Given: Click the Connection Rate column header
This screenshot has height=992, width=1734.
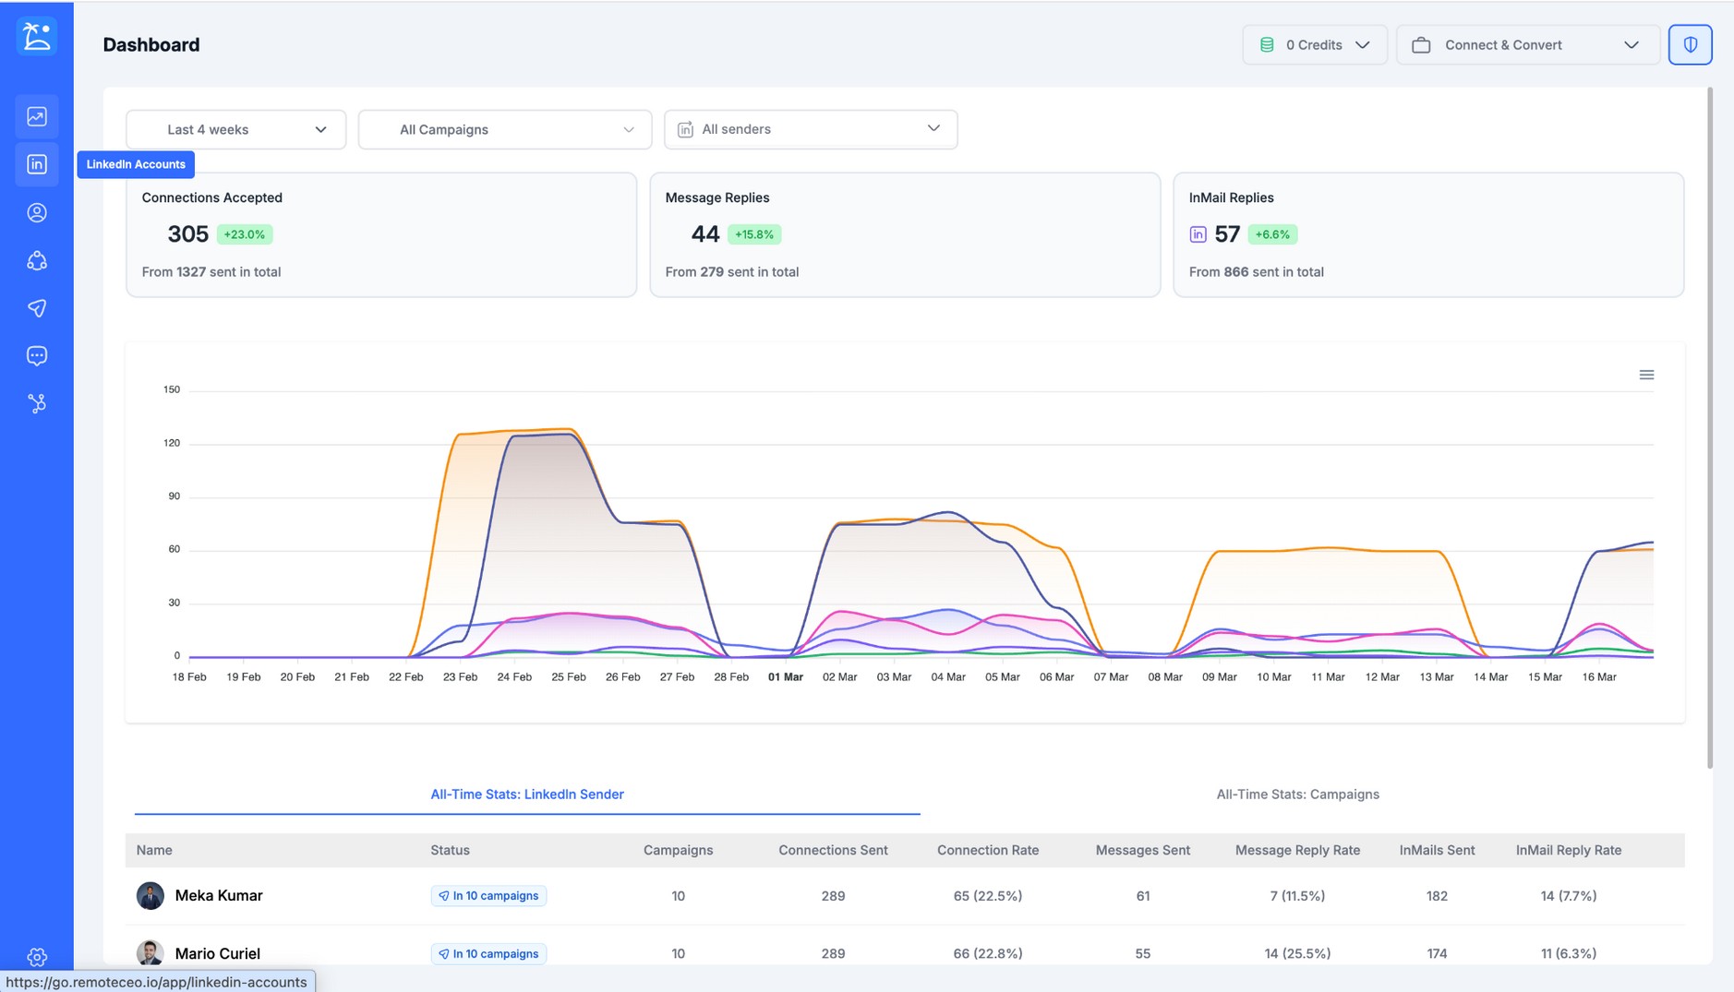Looking at the screenshot, I should coord(988,850).
